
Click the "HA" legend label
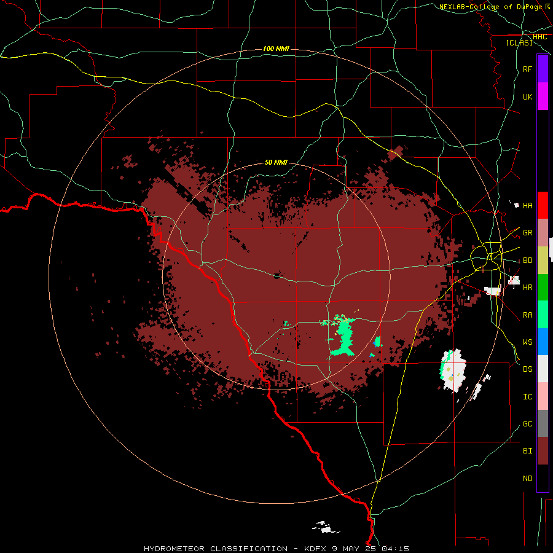click(x=527, y=205)
